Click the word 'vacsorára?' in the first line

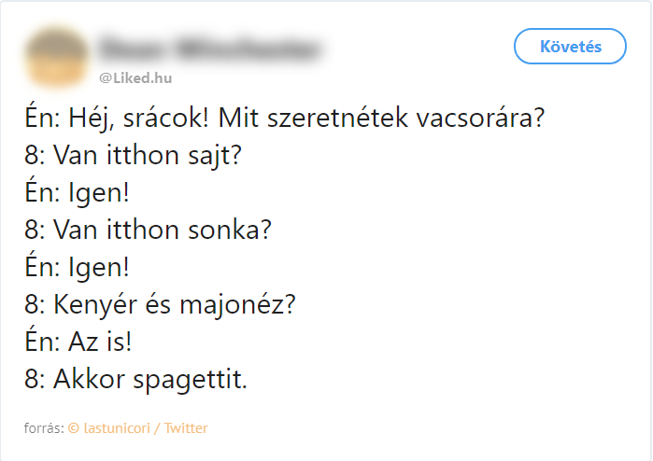pos(480,119)
